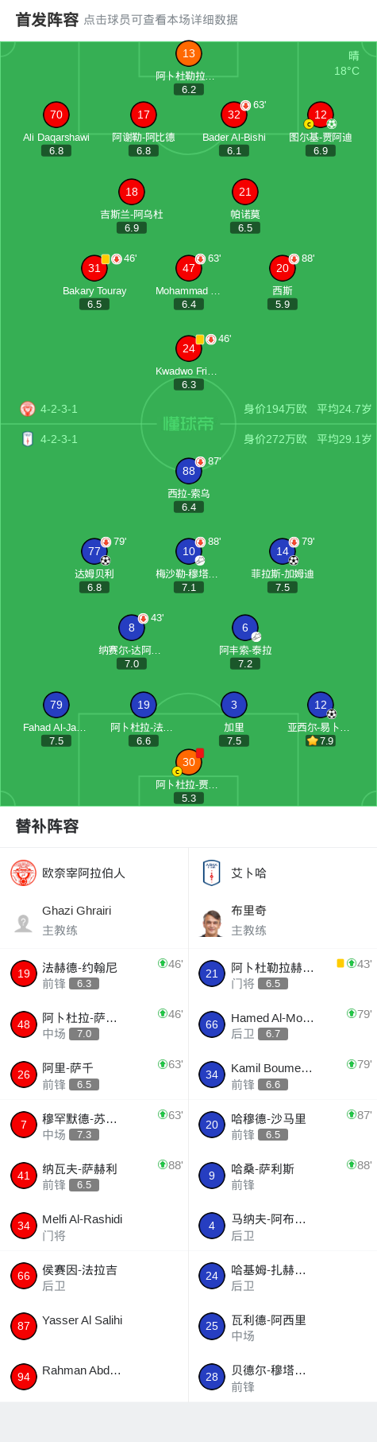
Task: Tap 7.9 star rating of 亚西尔-易卜
Action: [321, 740]
